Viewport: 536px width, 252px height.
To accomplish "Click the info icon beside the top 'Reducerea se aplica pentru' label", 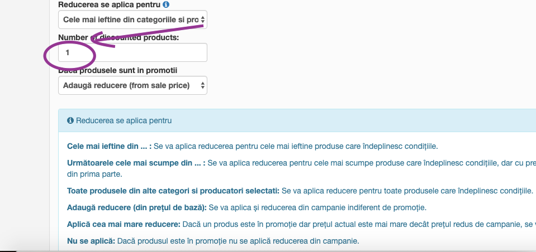I will pyautogui.click(x=166, y=5).
